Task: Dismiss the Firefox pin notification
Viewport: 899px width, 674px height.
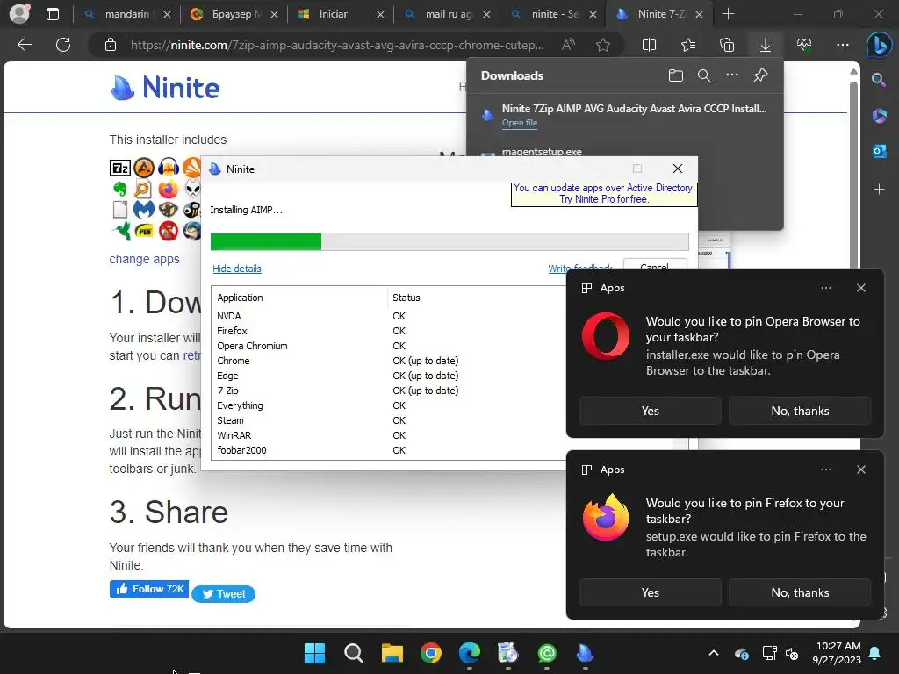Action: click(x=861, y=470)
